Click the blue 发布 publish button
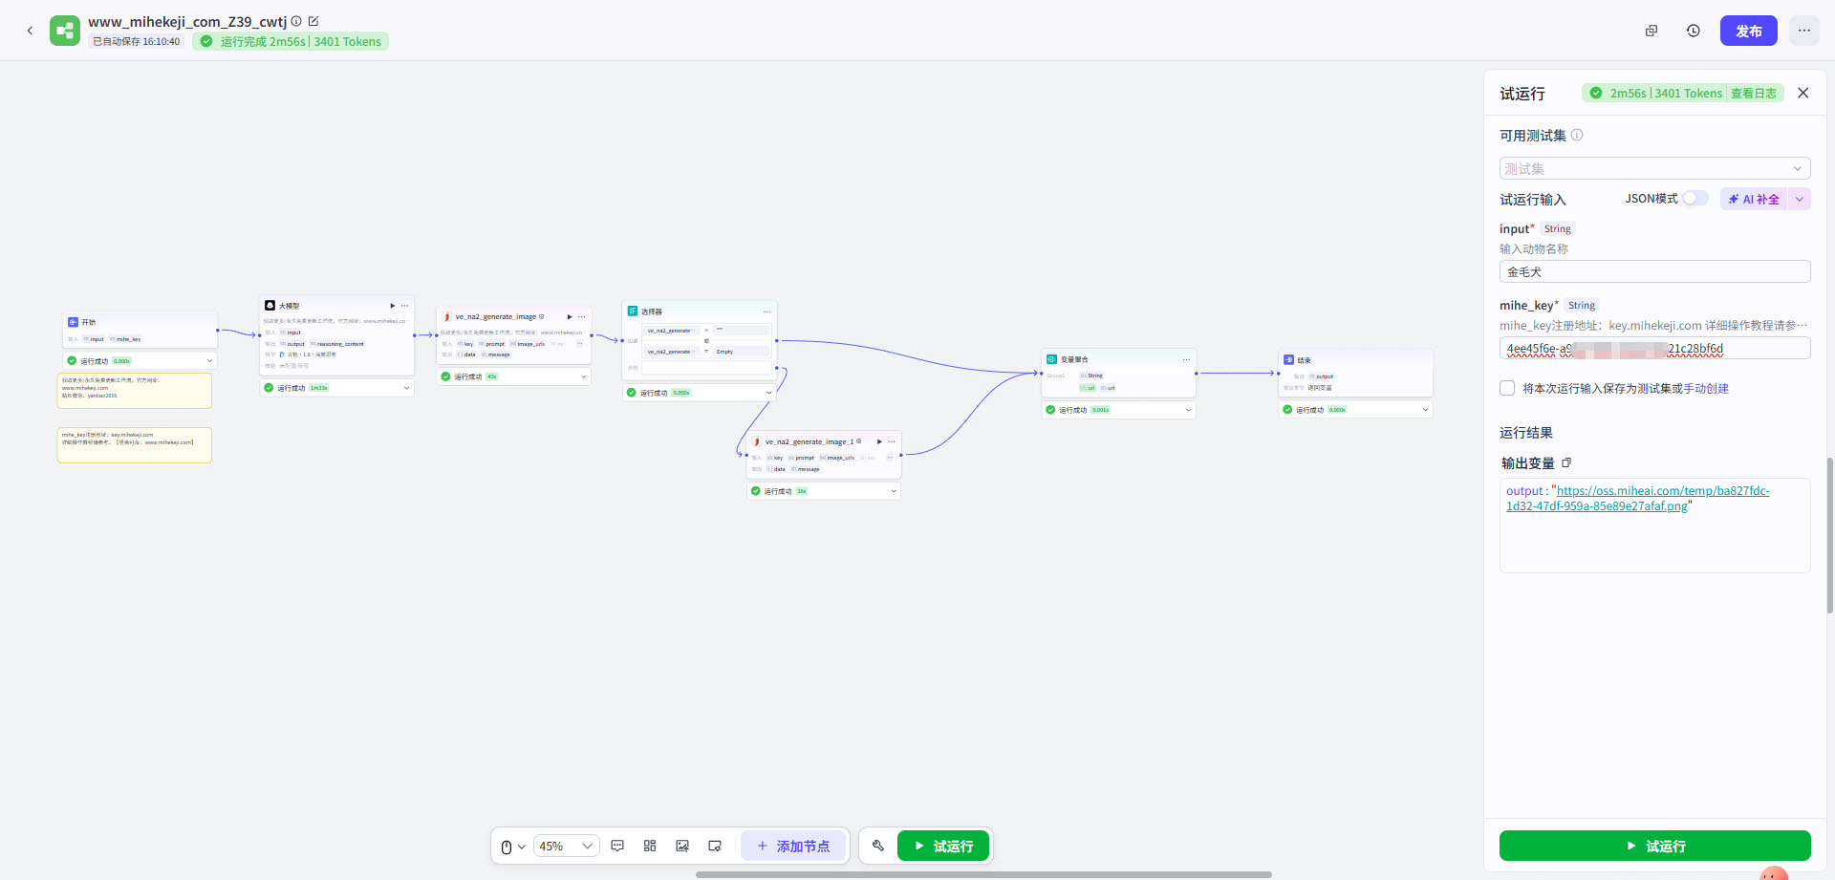Viewport: 1835px width, 880px height. [x=1748, y=31]
